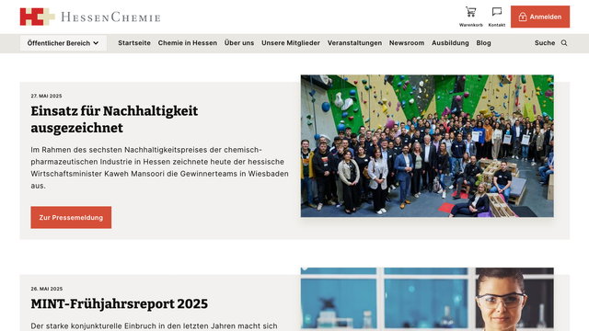The image size is (589, 331).
Task: Expand the Öffentlicher Bereich dropdown
Action: click(x=64, y=43)
